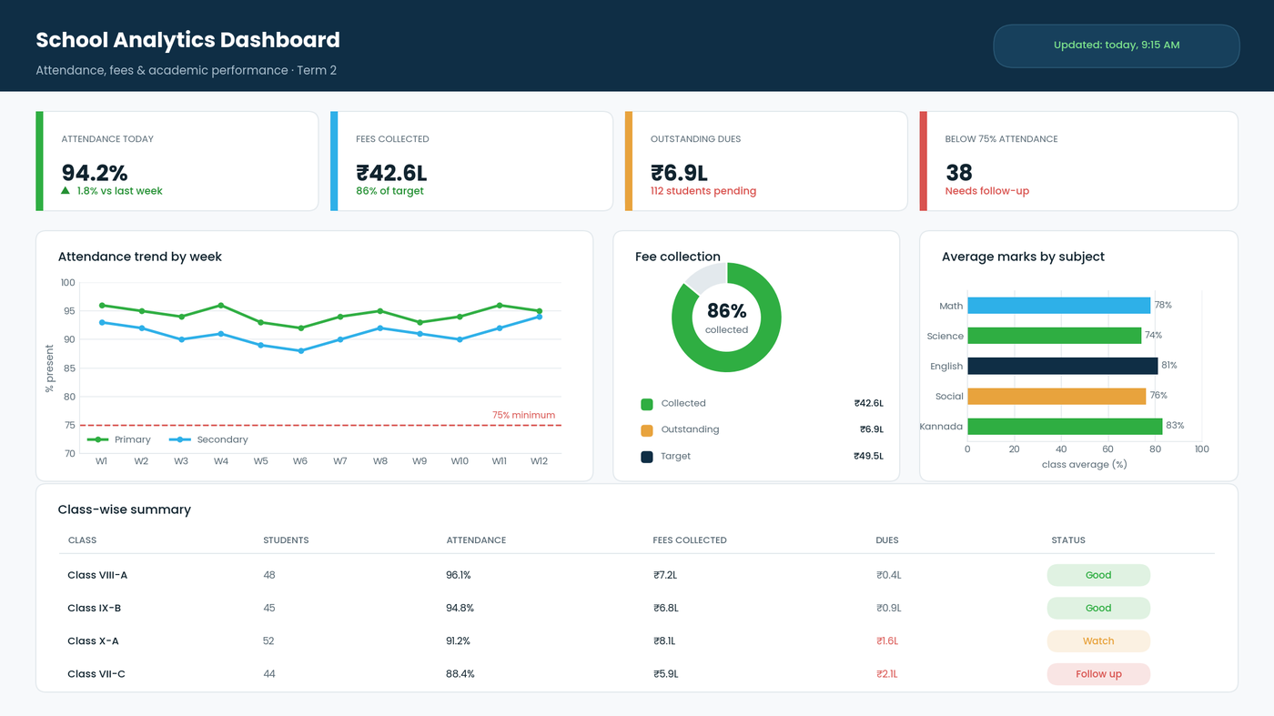Click the ₹6.9L outstanding dues card value
Image resolution: width=1274 pixels, height=716 pixels.
679,173
